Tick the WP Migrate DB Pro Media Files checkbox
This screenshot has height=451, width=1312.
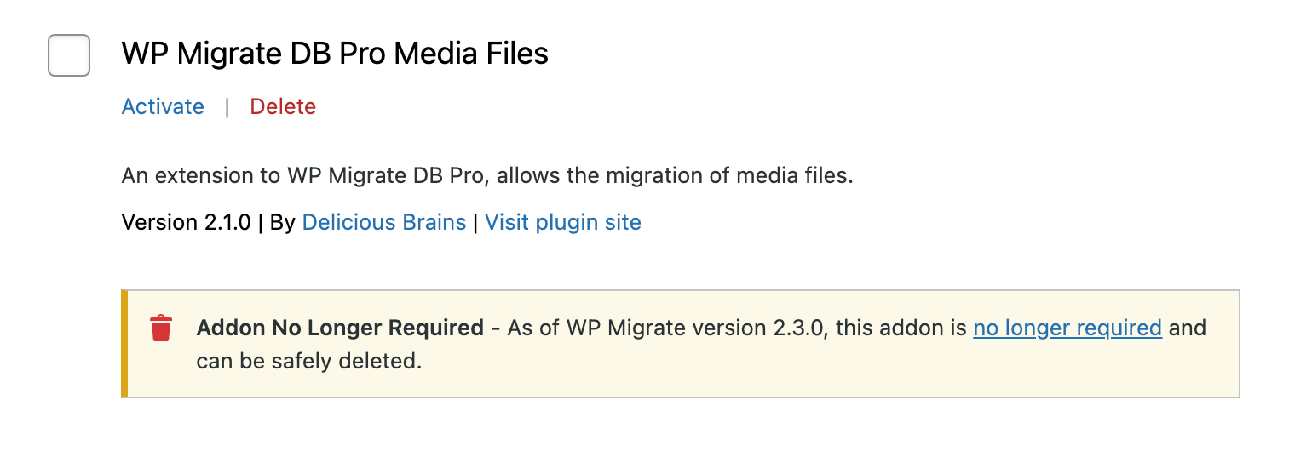click(x=69, y=55)
